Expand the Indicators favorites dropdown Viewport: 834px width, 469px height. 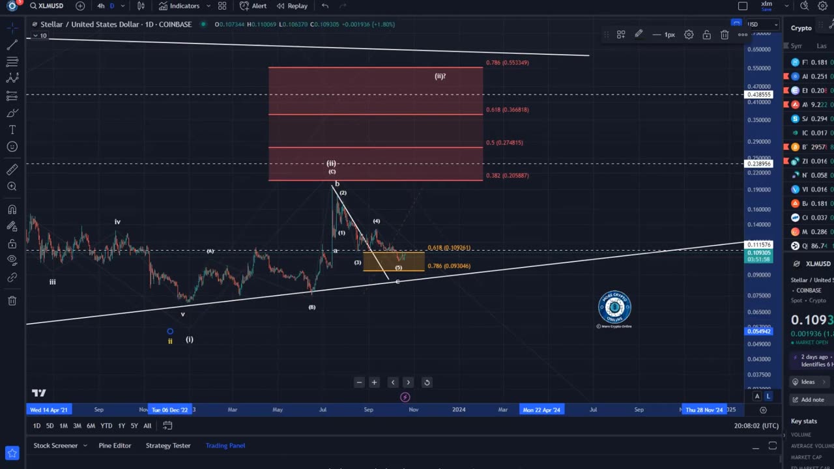(207, 6)
